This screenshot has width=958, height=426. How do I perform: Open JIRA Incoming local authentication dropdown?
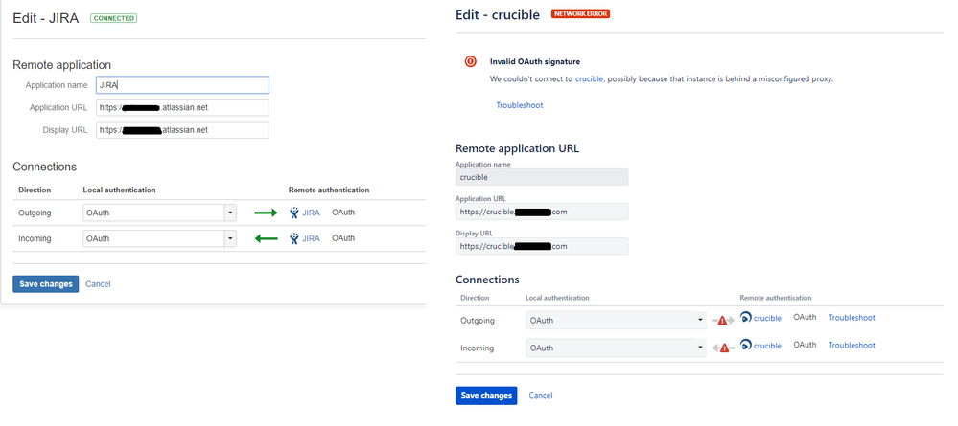pos(159,238)
